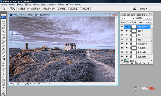Select the Eraser tool

pos(3,56)
